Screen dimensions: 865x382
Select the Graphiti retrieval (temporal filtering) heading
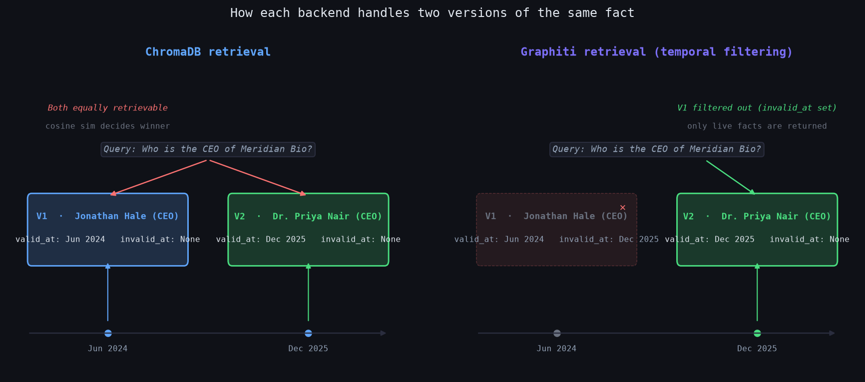(x=656, y=52)
